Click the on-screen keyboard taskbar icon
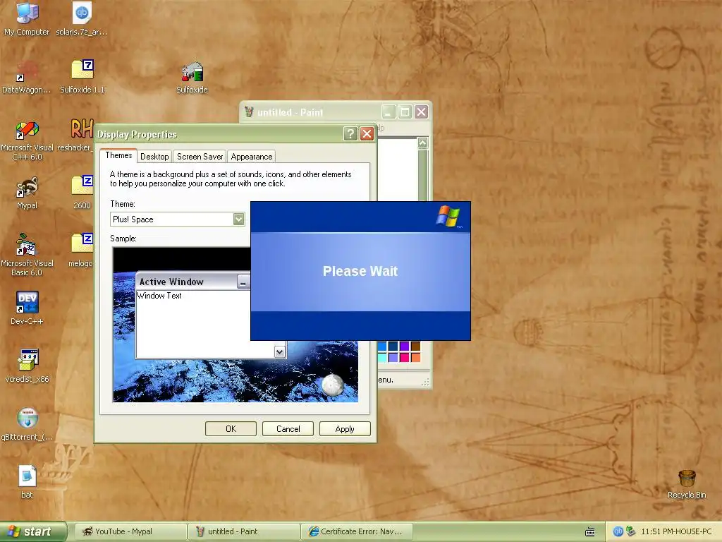This screenshot has width=722, height=542. (590, 532)
